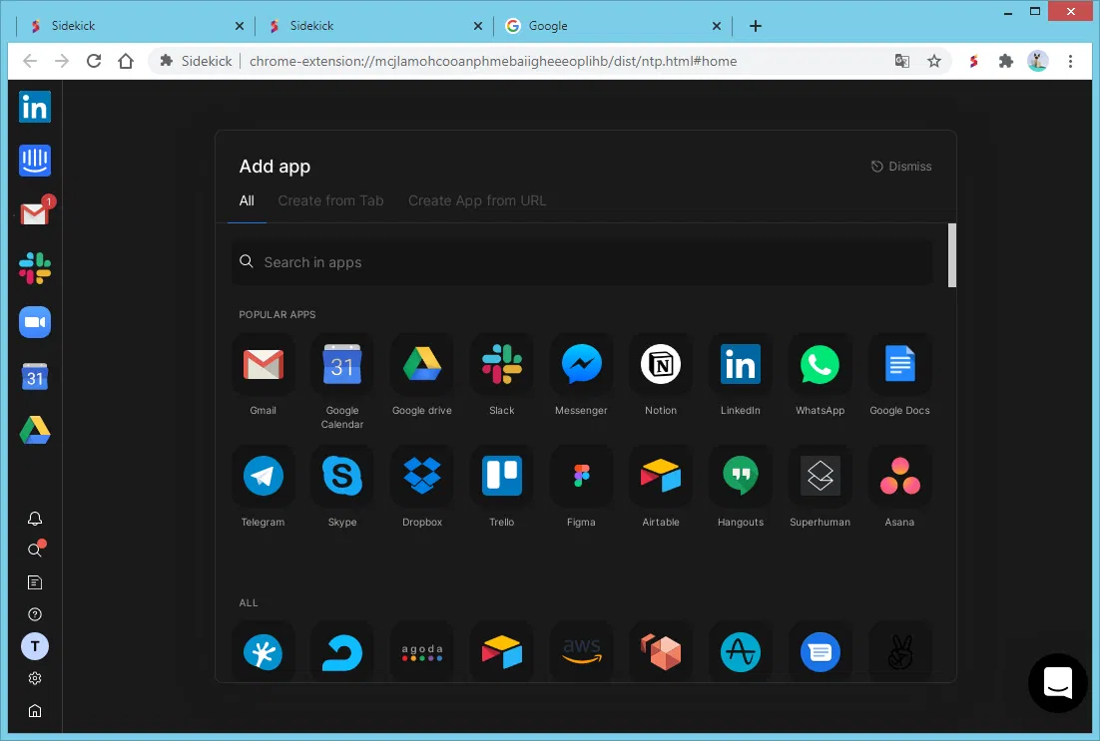
Task: Add Telegram app
Action: coord(264,476)
